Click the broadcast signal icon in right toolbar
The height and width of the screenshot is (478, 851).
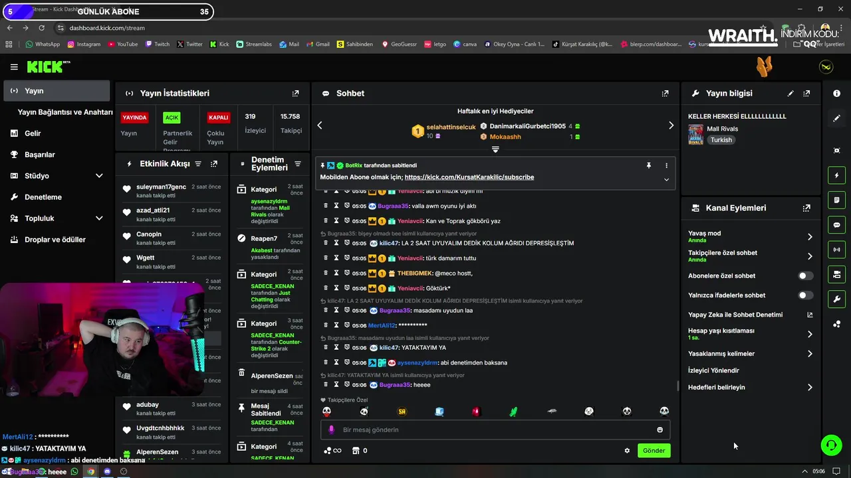tap(836, 250)
